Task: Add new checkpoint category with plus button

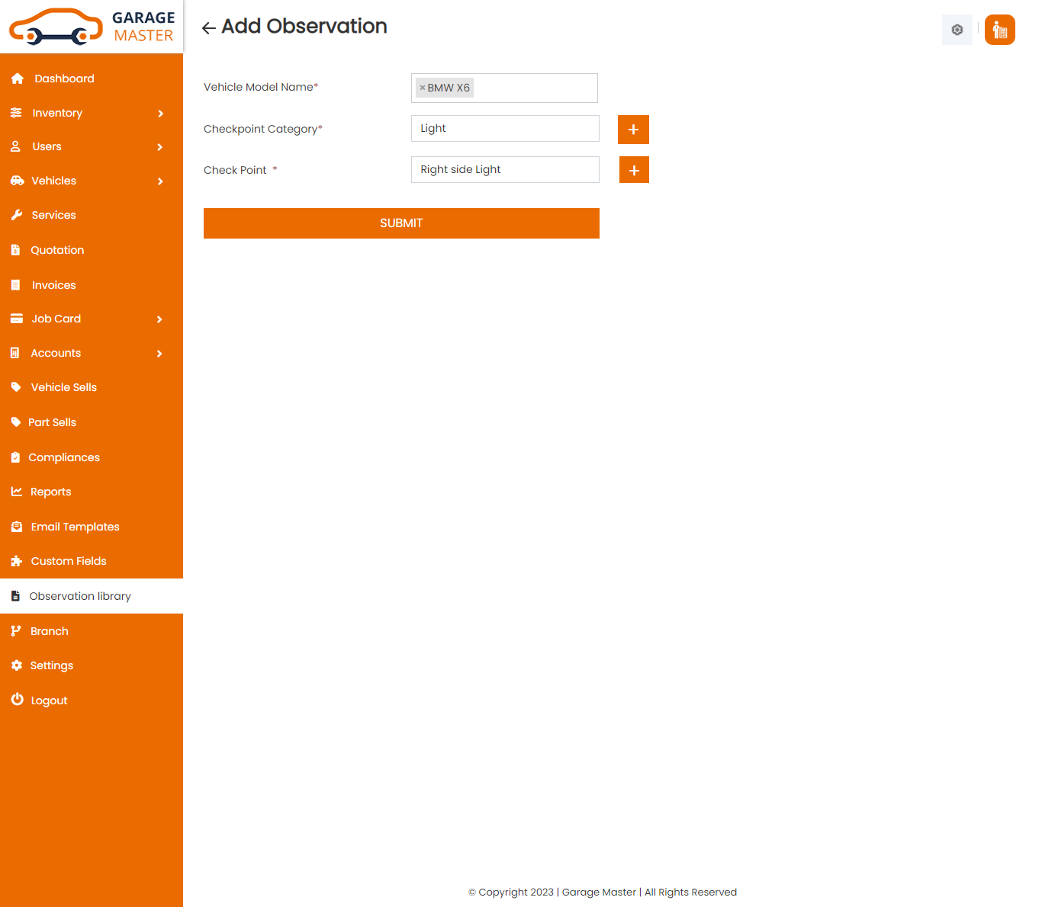Action: pyautogui.click(x=633, y=130)
